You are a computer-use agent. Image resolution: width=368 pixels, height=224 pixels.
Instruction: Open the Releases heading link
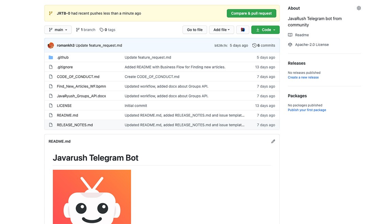(x=297, y=63)
